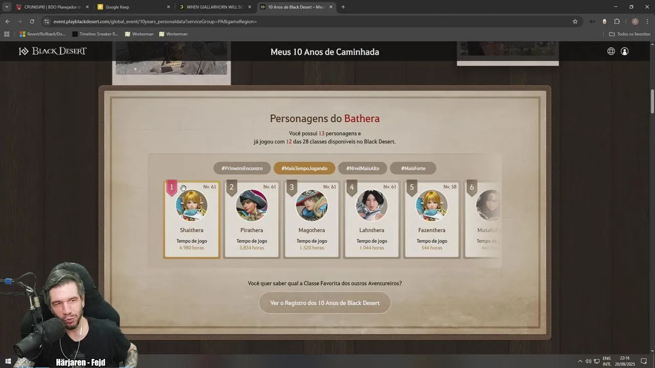
Task: Switch to #PrimeiroEncontro filter tab
Action: tap(242, 168)
